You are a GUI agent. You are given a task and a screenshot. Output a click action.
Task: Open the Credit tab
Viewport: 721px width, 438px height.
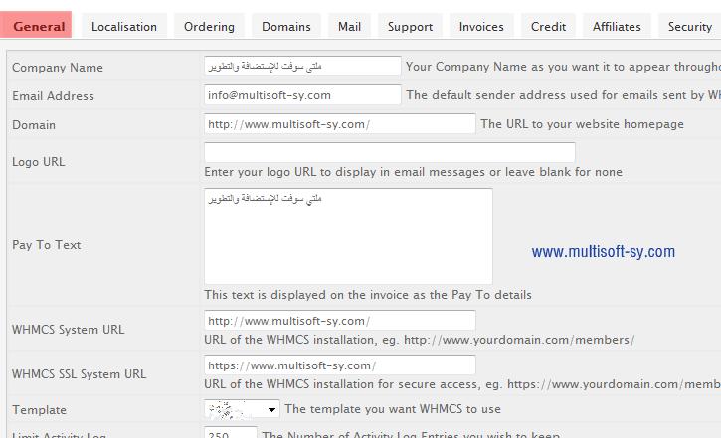(x=548, y=26)
